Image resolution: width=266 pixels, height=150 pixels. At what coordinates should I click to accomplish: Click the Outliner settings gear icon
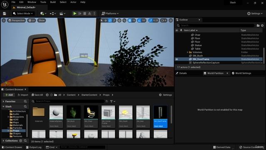pos(262,25)
